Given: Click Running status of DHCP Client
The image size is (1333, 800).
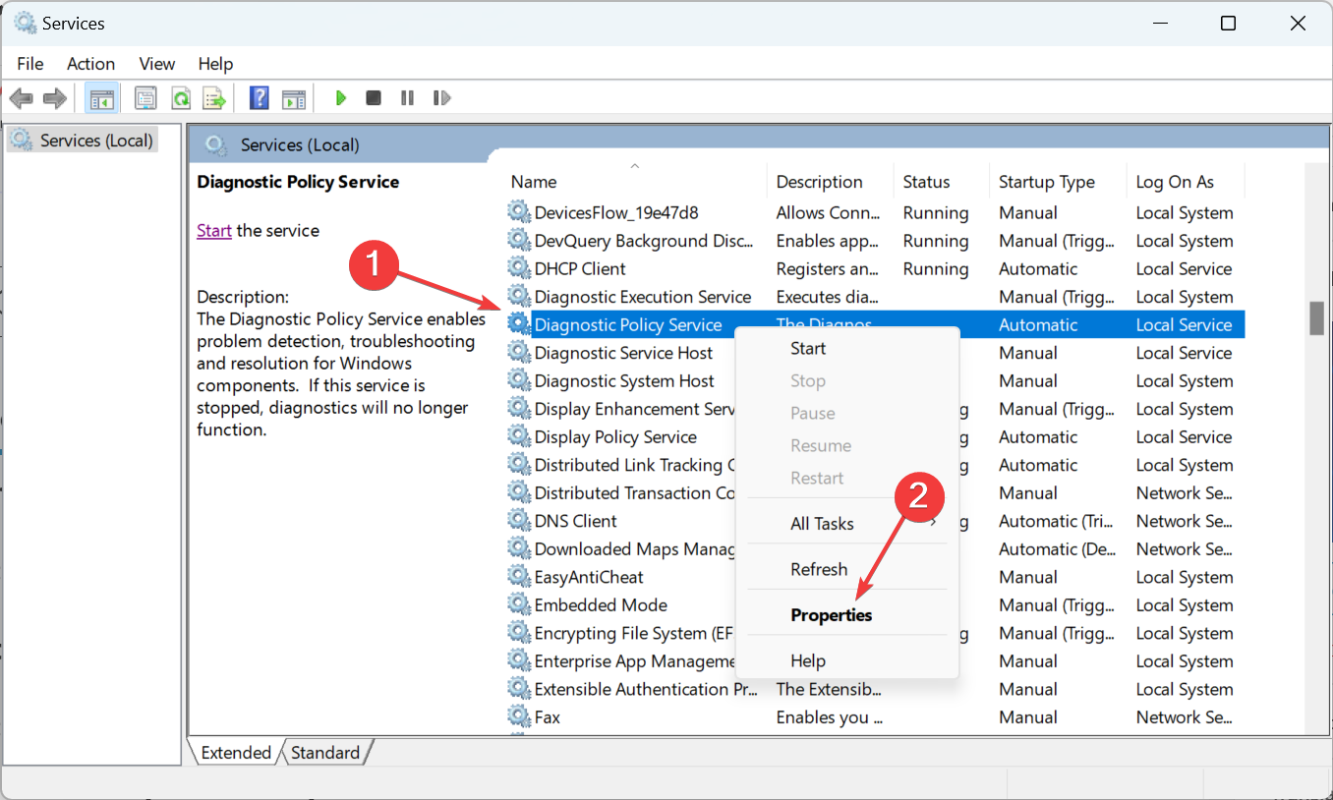Looking at the screenshot, I should [936, 268].
